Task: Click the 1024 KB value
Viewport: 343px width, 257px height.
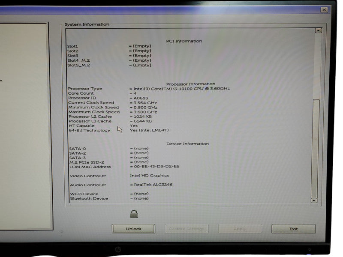Action: [x=143, y=117]
